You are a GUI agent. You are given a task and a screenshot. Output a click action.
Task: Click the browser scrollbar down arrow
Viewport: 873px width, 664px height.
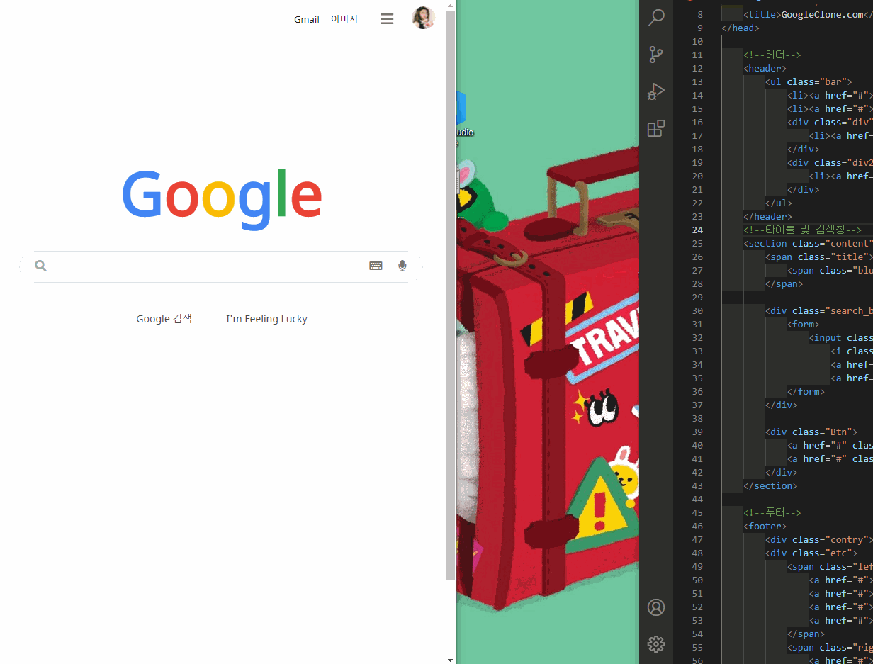pos(450,659)
